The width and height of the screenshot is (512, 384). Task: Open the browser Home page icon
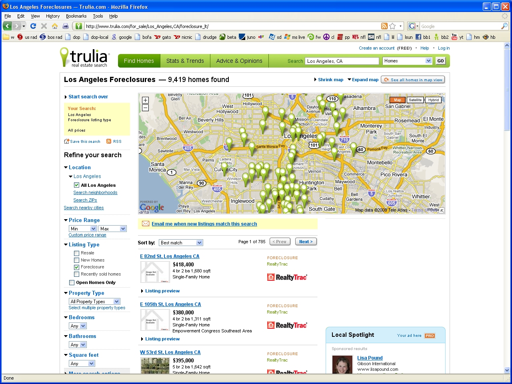[x=55, y=26]
